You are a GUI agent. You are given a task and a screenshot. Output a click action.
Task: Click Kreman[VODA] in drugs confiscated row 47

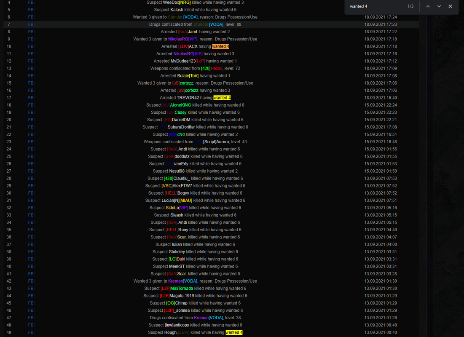pyautogui.click(x=208, y=318)
